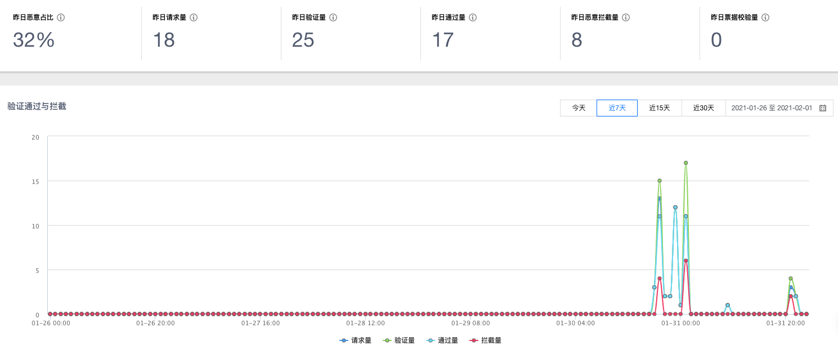838x350 pixels.
Task: Click info icon beside 昨日恶意拦截量
Action: [626, 17]
